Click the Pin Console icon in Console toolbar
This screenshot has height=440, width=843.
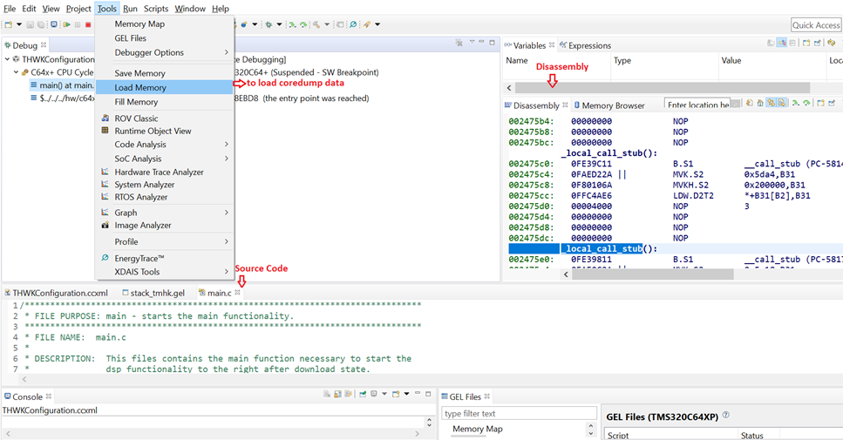tap(363, 394)
